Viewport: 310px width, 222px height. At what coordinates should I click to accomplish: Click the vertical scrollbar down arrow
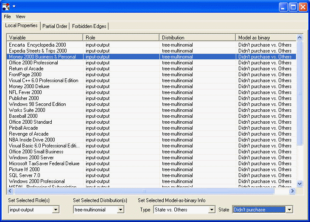point(300,183)
